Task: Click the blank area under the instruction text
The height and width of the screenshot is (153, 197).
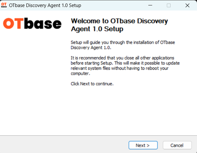Action: tap(129, 112)
